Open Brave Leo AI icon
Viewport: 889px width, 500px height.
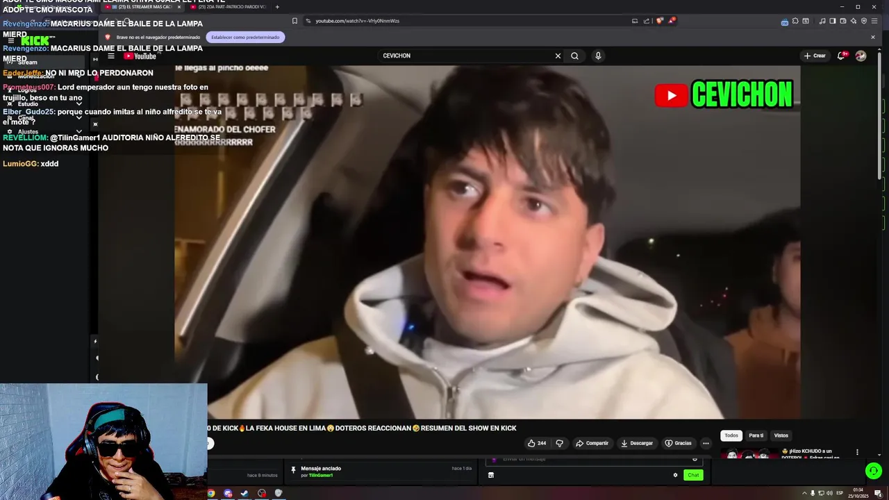tap(854, 21)
